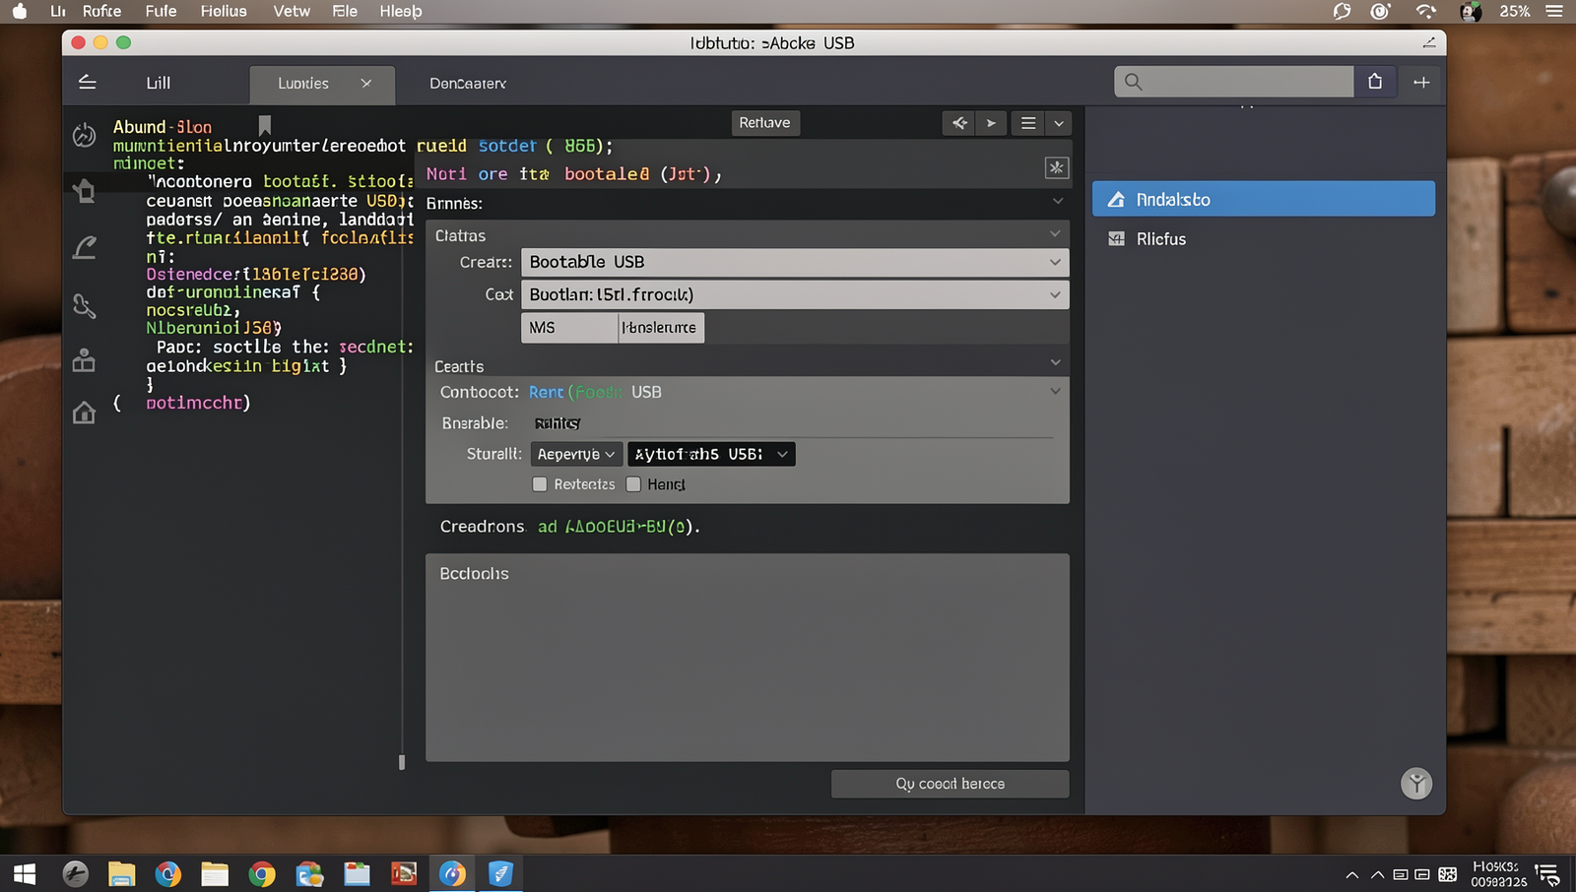Screen dimensions: 1576x892
Task: Select the Hbnslerurte segment button
Action: tap(661, 328)
